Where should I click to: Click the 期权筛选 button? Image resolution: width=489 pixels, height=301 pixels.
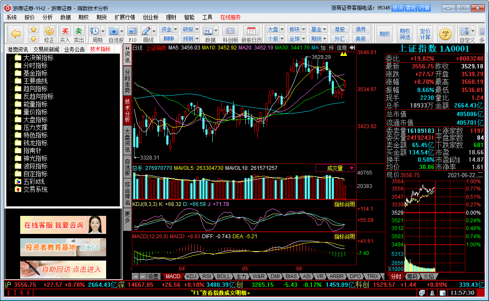click(405, 34)
